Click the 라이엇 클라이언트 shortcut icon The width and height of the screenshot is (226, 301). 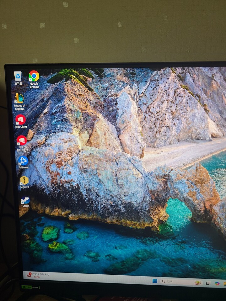22,140
